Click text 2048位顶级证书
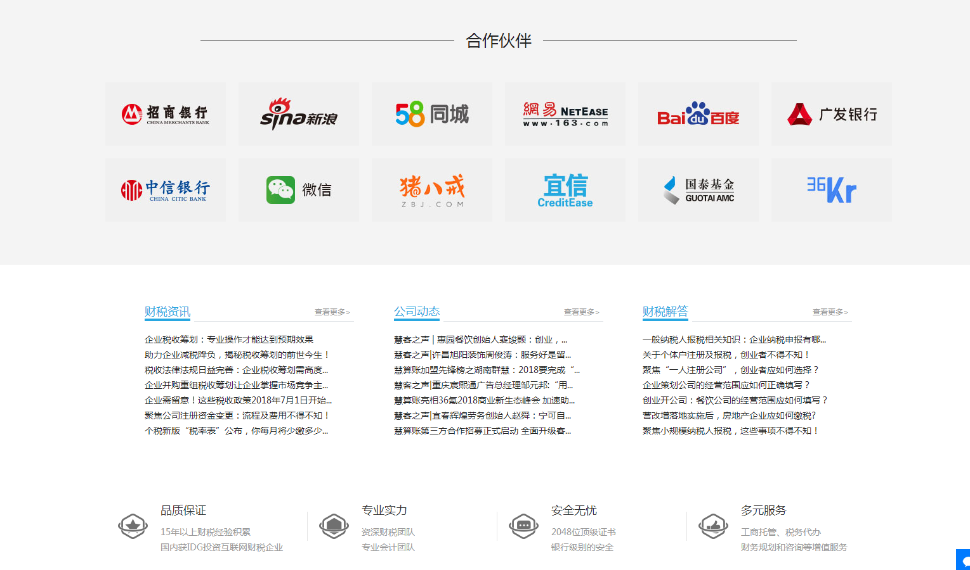This screenshot has height=570, width=970. pyautogui.click(x=584, y=532)
